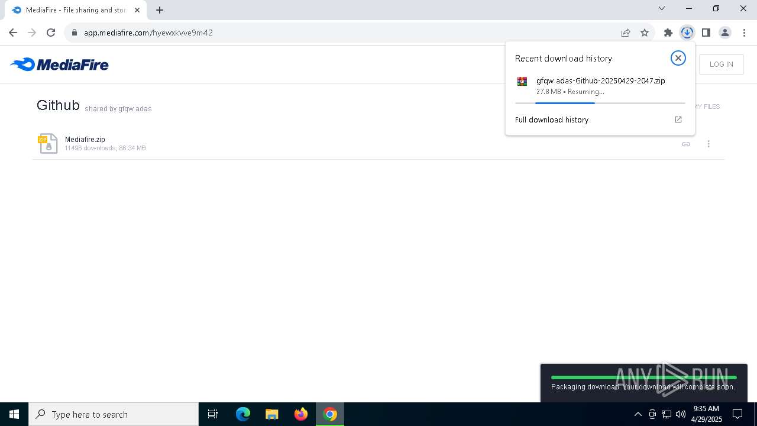Close the MediaFire browser tab

pyautogui.click(x=137, y=10)
